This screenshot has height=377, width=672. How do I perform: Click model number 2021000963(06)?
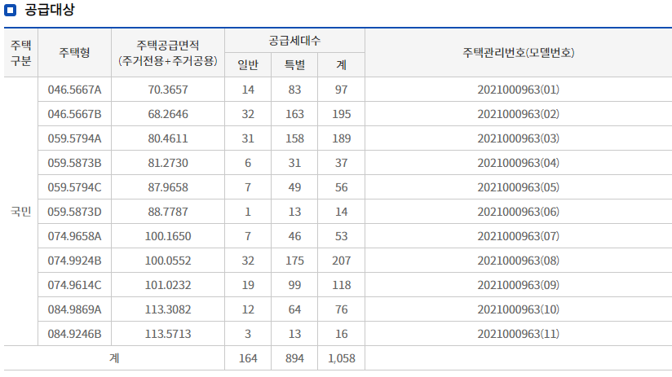(518, 212)
